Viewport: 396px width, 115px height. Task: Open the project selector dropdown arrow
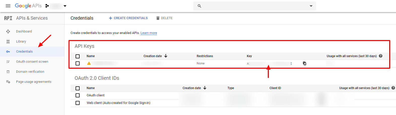pyautogui.click(x=65, y=6)
